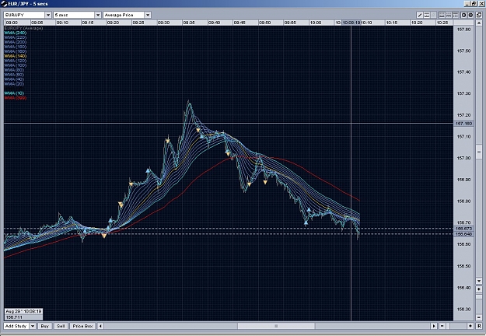Image resolution: width=486 pixels, height=336 pixels.
Task: Select the WMA (10) legend entry
Action: pos(14,93)
